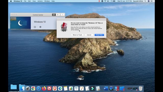Add new virtual machine with plus button
The width and height of the screenshot is (163, 92).
pyautogui.click(x=62, y=15)
